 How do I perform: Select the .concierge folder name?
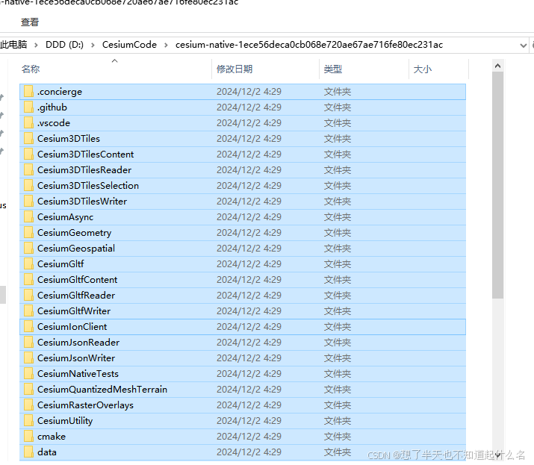click(x=60, y=92)
